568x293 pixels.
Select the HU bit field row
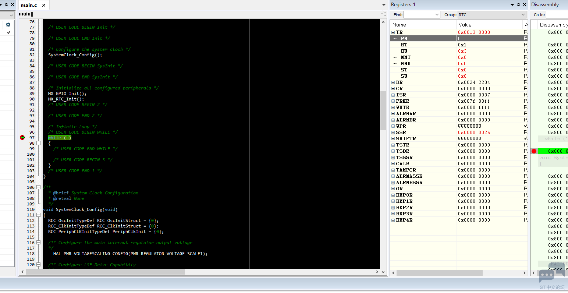coord(459,51)
